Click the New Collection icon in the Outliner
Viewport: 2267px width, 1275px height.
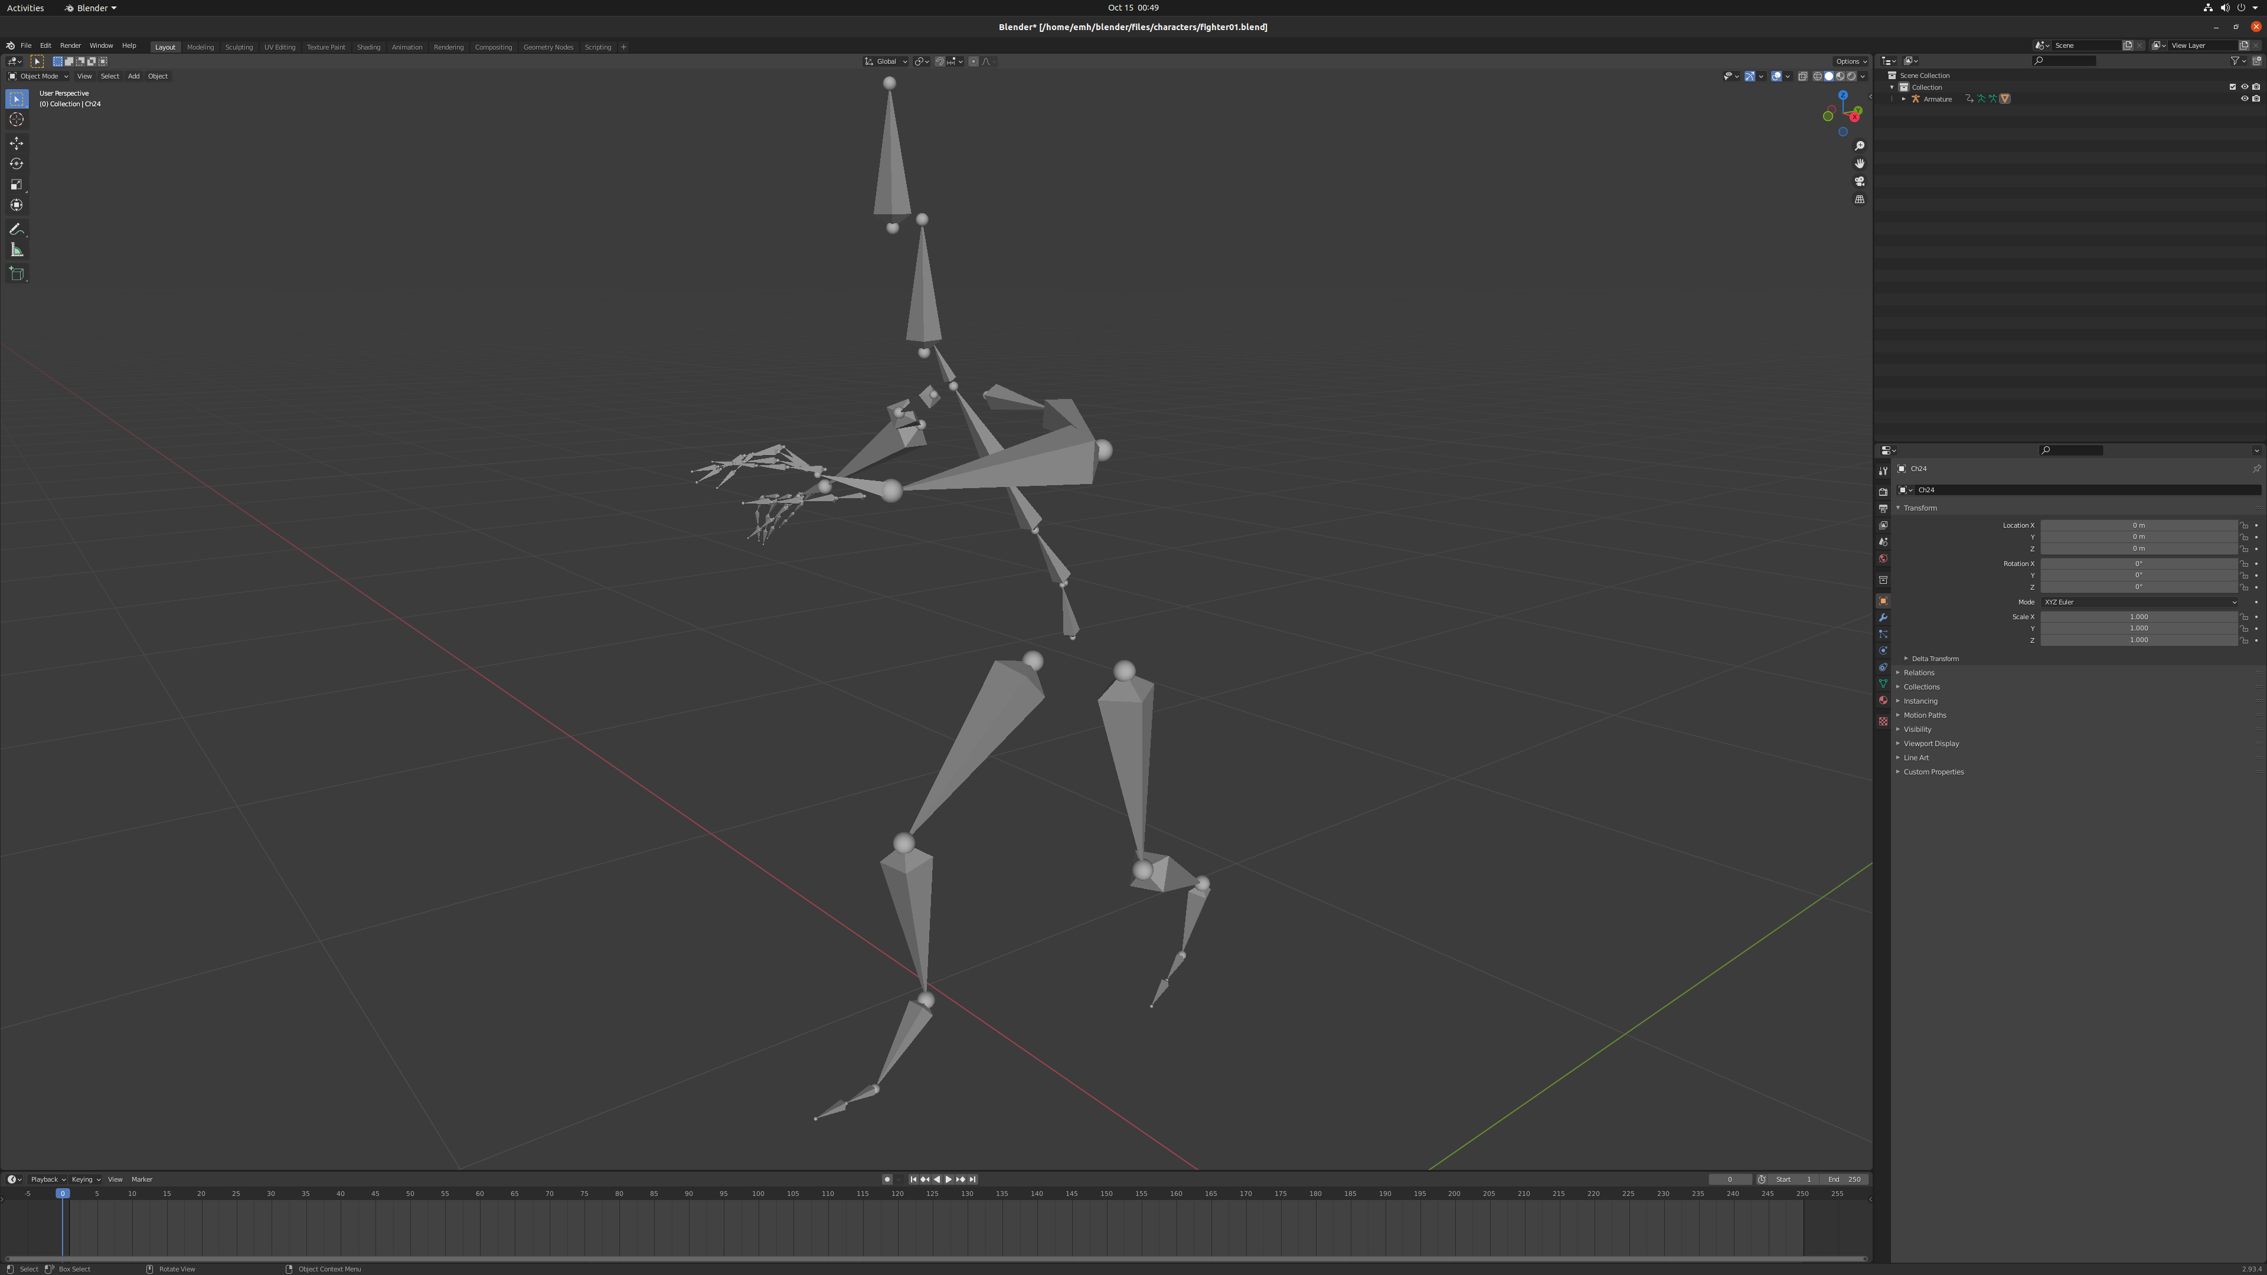click(x=2256, y=61)
